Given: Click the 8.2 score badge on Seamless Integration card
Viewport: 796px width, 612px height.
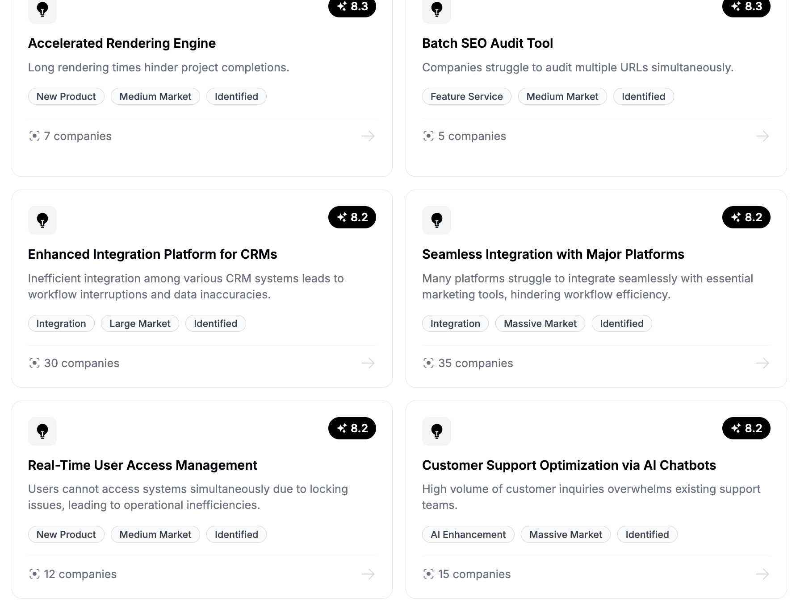Looking at the screenshot, I should pyautogui.click(x=746, y=217).
